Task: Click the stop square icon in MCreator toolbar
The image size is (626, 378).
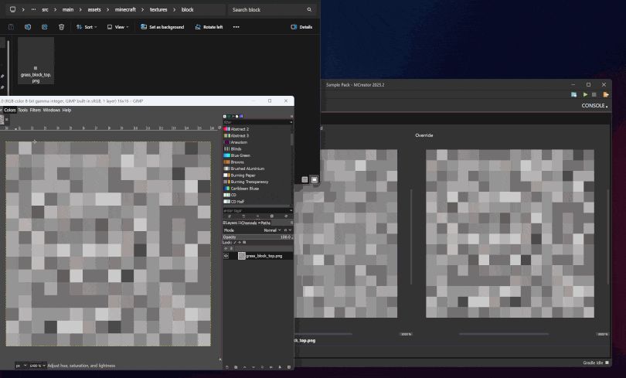Action: click(x=594, y=94)
